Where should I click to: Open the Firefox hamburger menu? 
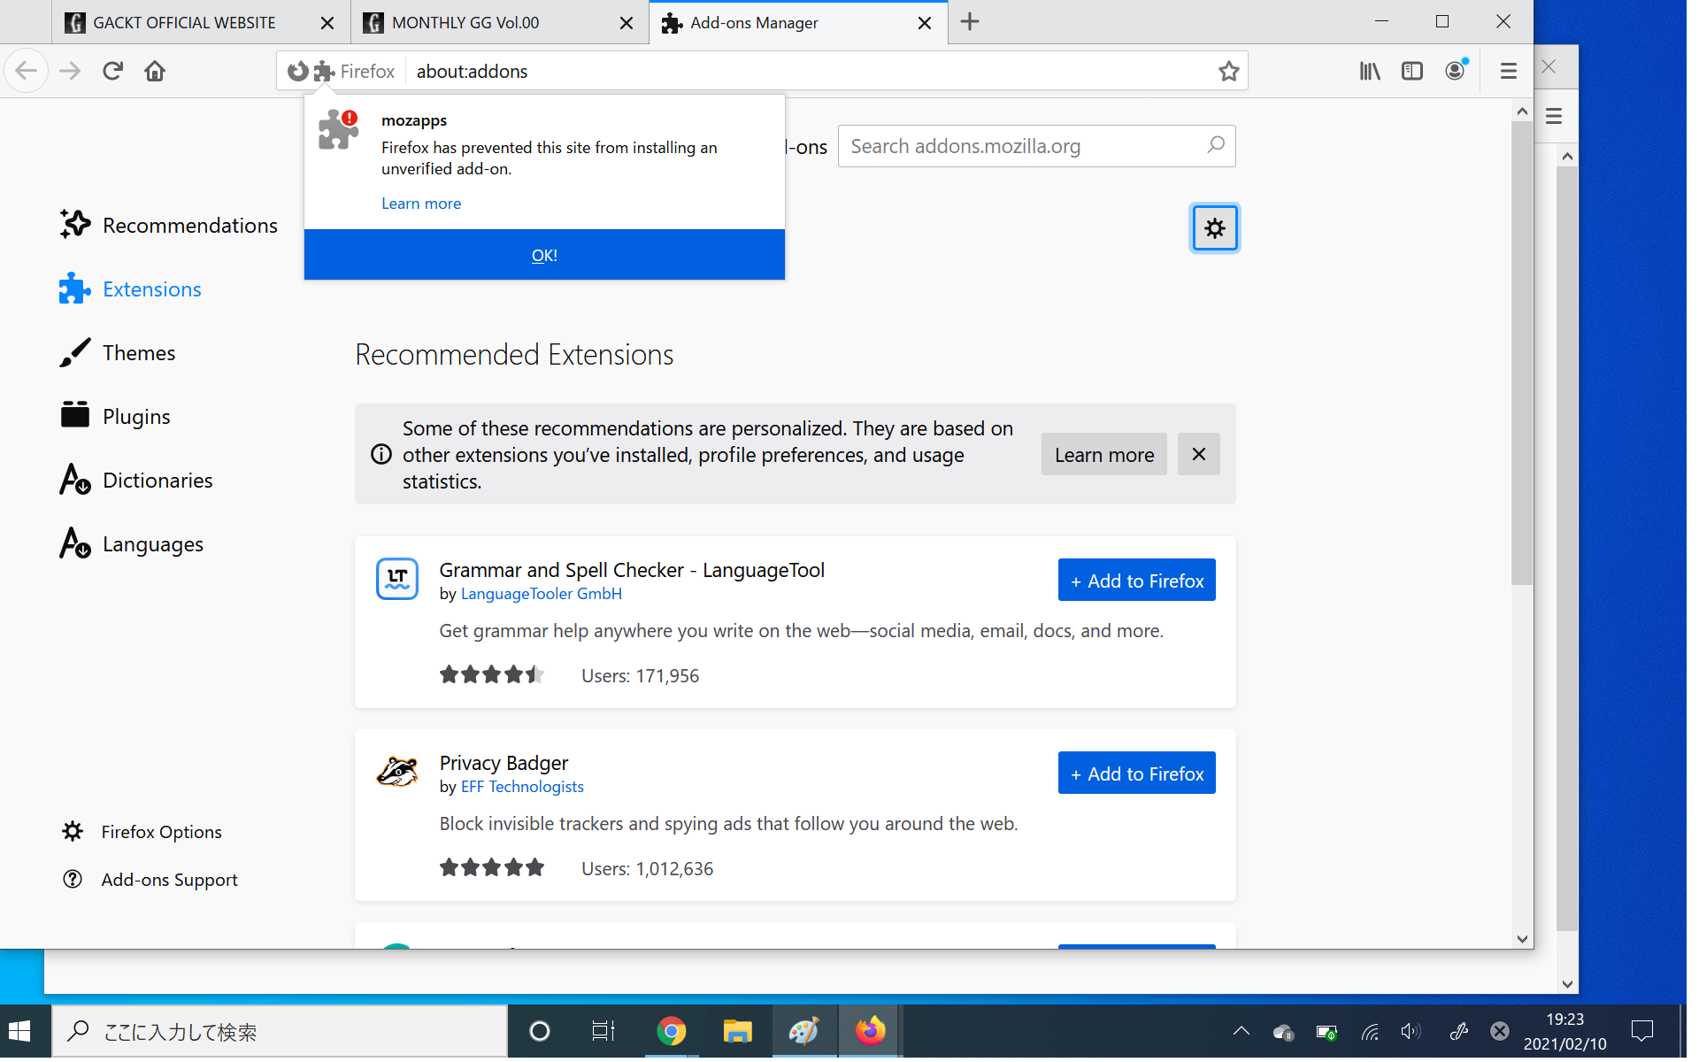coord(1509,71)
